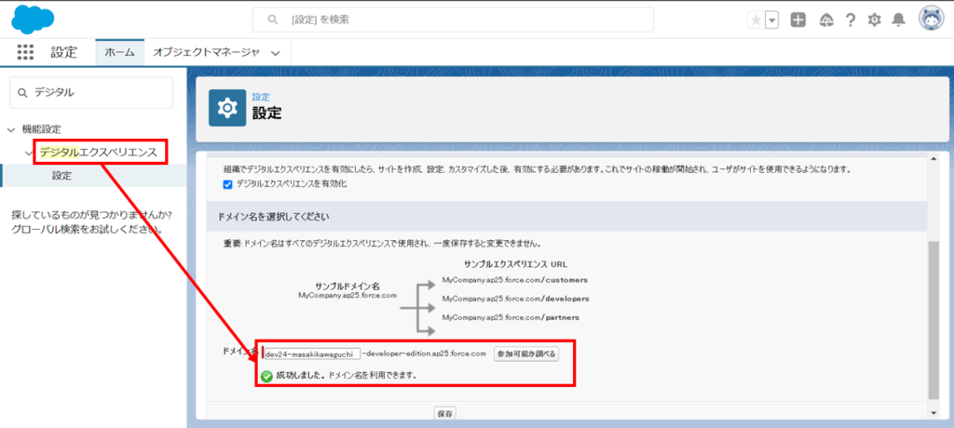
Task: Click the 参加可能か調べる button
Action: (526, 354)
